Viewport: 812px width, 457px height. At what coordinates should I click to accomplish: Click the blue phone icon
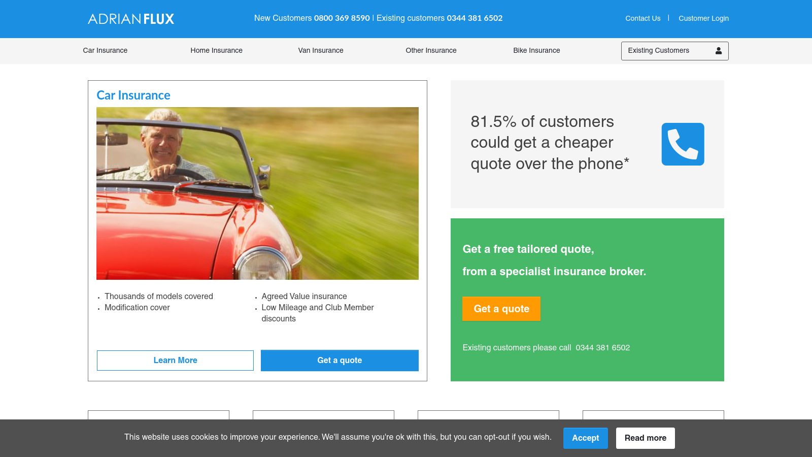tap(683, 144)
